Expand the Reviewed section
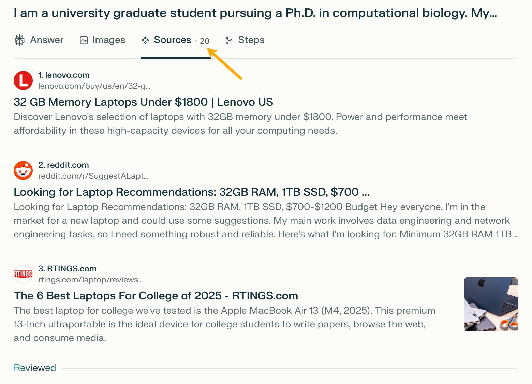 (34, 368)
